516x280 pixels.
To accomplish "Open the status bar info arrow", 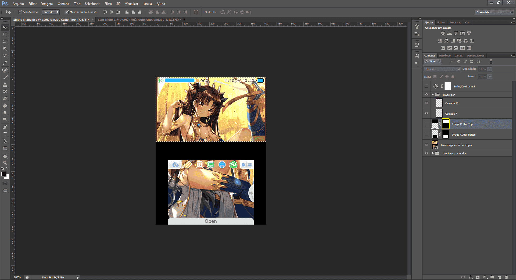I will click(x=78, y=278).
